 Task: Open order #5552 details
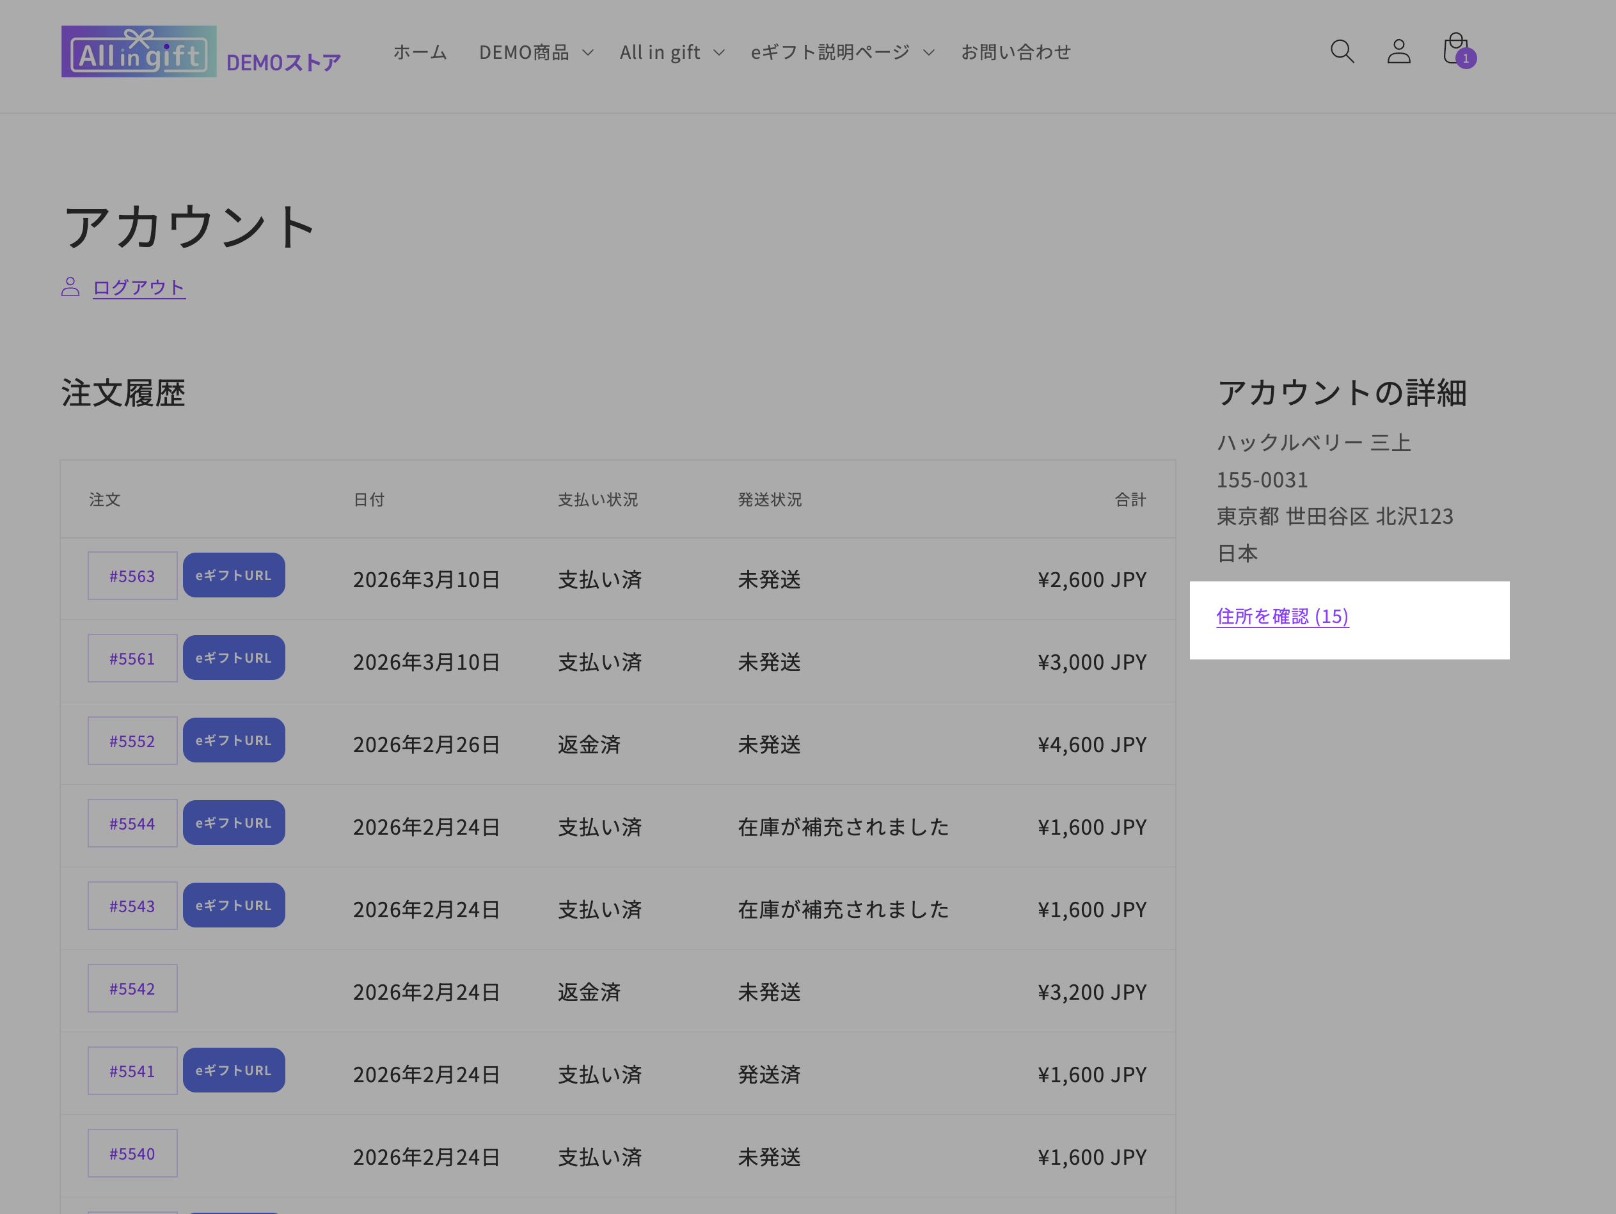pos(132,741)
